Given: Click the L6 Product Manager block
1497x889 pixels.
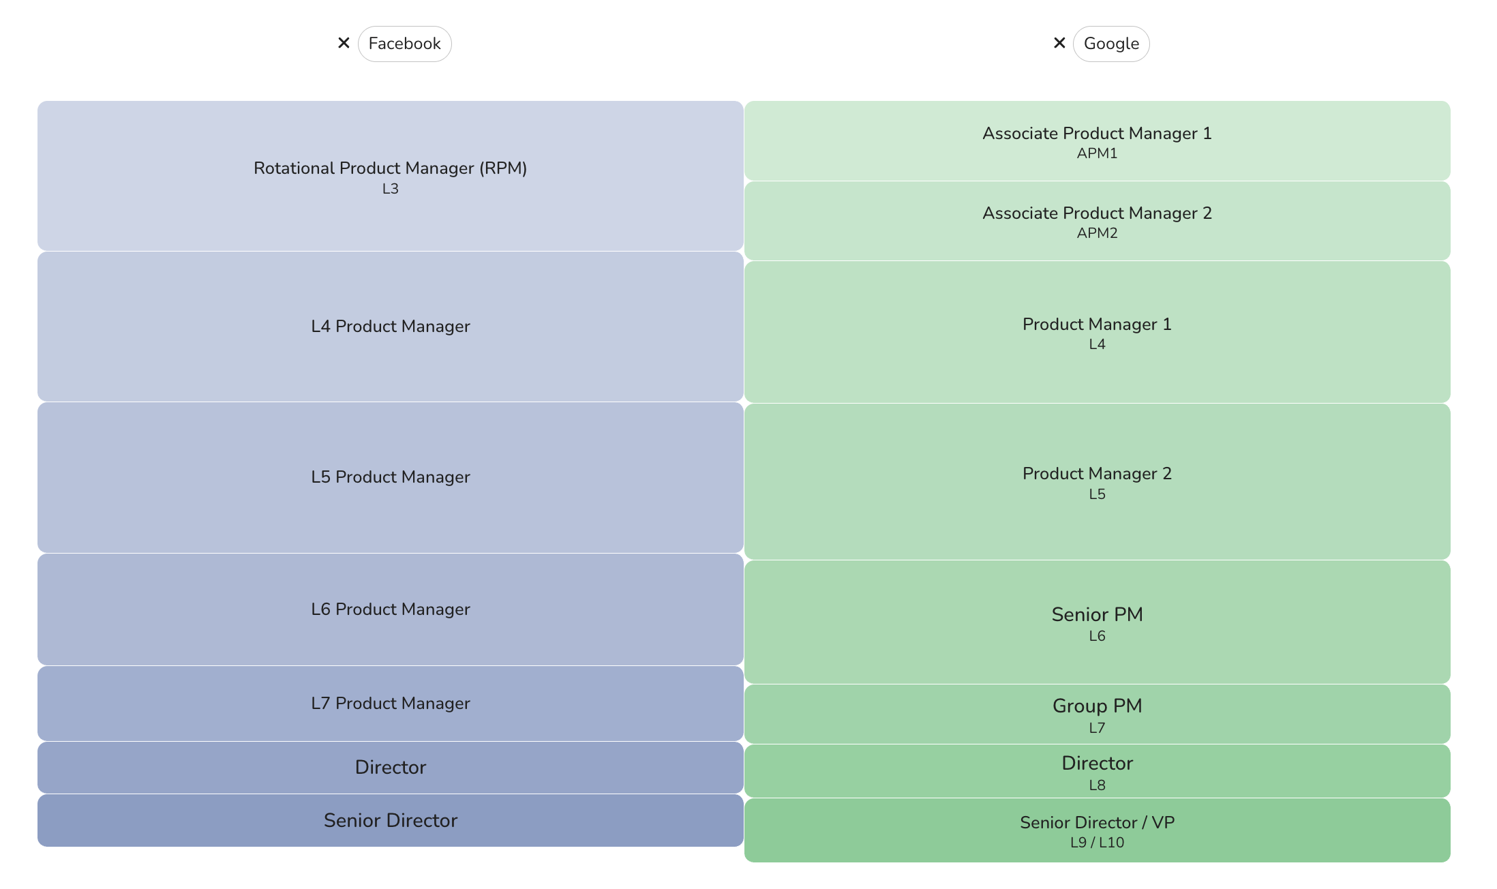Looking at the screenshot, I should coord(390,609).
